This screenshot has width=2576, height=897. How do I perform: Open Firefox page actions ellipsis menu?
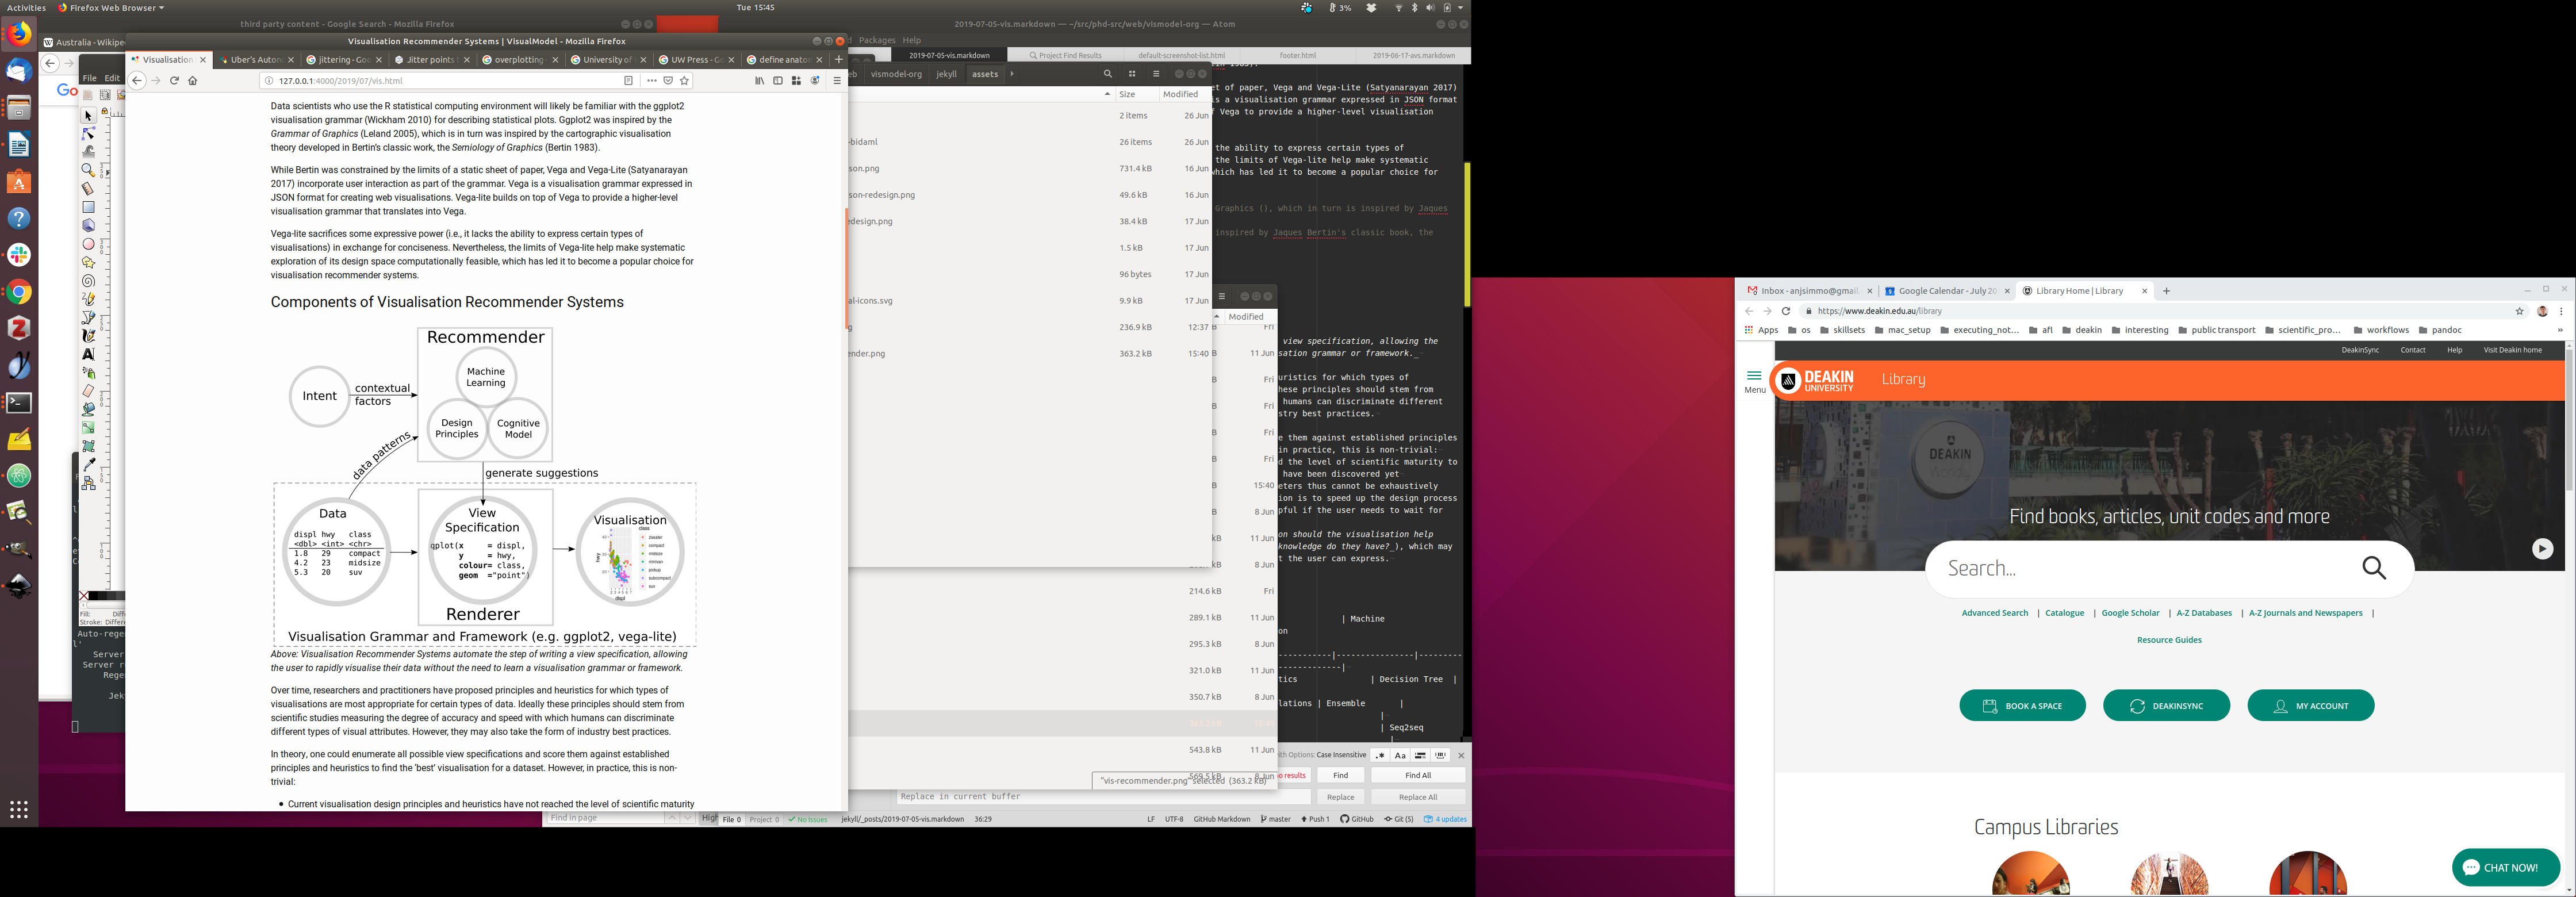pos(651,81)
